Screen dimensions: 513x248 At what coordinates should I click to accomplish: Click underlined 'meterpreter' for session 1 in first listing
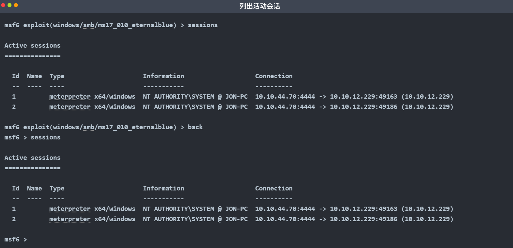point(70,97)
